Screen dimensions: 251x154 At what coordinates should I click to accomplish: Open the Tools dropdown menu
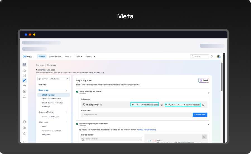click(x=79, y=56)
